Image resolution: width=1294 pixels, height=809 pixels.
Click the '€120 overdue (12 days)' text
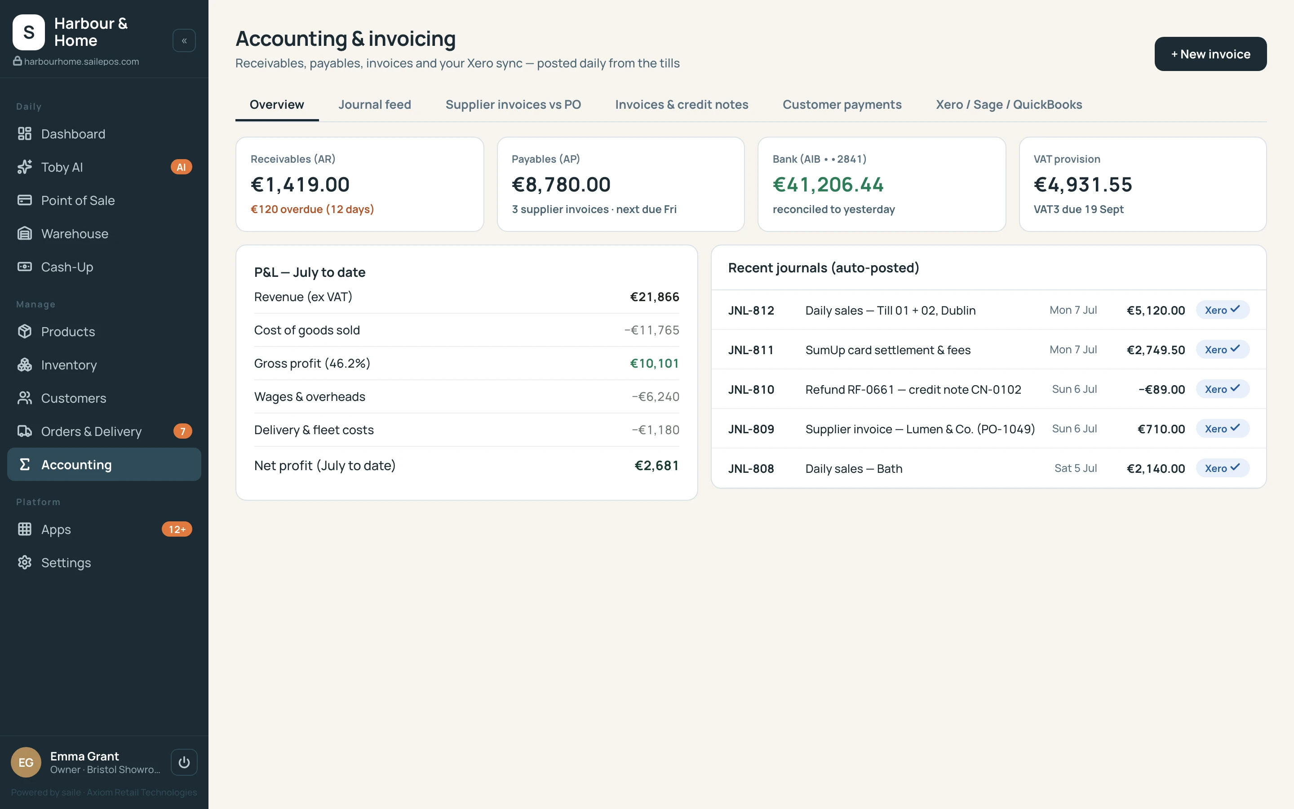[x=312, y=209]
